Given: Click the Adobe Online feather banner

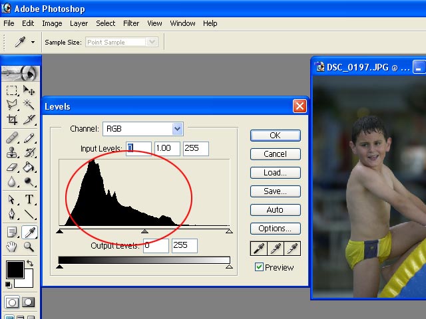Looking at the screenshot, I should click(21, 73).
